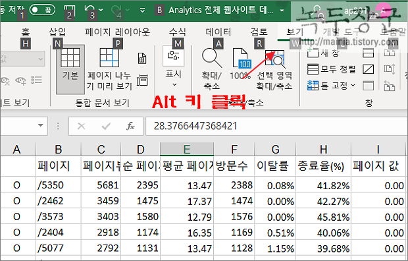Viewport: 408px width, 261px height.
Task: Click the Redo arrow icon
Action: (116, 10)
